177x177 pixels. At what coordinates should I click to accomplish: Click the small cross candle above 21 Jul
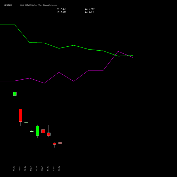(x=32, y=131)
